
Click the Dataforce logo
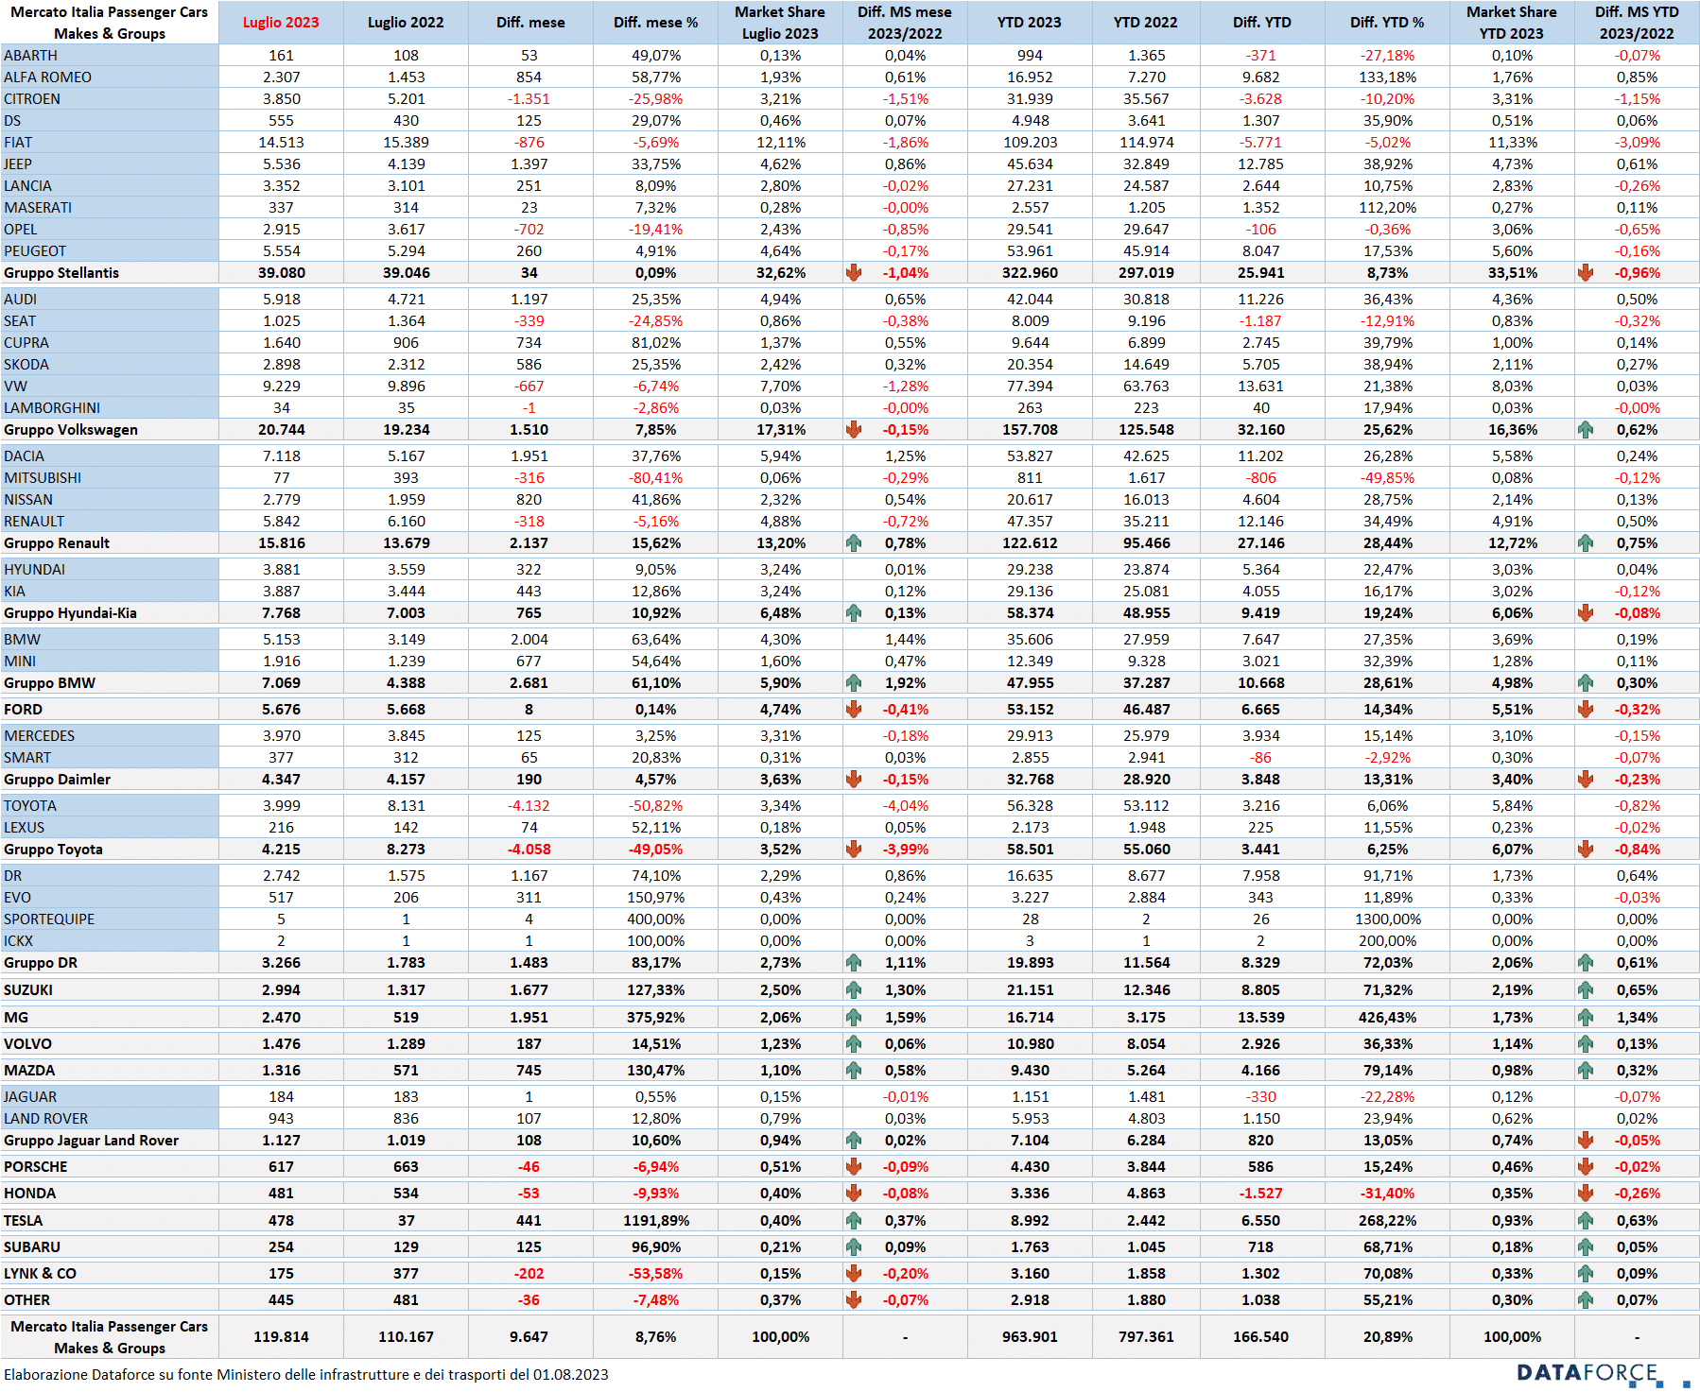point(1603,1374)
